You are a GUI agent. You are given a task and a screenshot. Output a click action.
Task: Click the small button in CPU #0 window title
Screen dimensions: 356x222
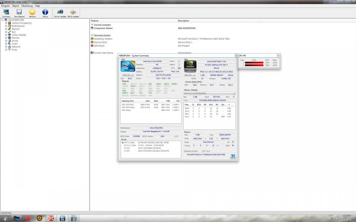pos(278,56)
